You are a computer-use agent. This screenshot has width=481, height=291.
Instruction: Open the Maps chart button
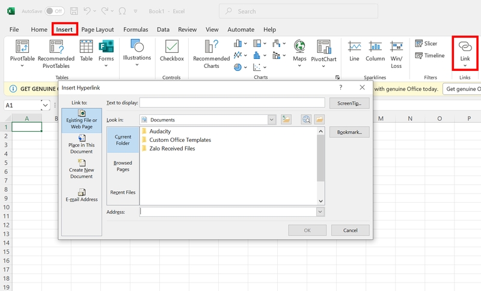299,53
